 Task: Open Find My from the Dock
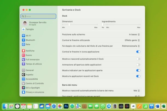tap(72, 106)
